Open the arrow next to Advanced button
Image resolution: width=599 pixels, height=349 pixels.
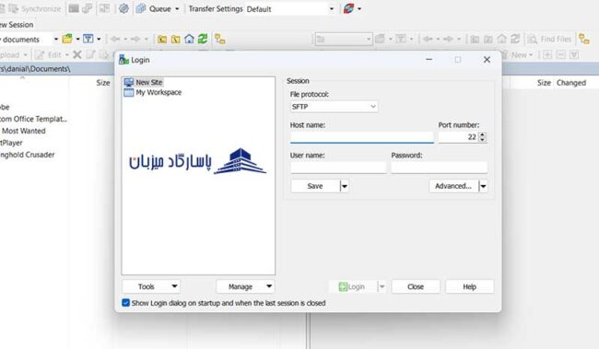[x=483, y=186]
